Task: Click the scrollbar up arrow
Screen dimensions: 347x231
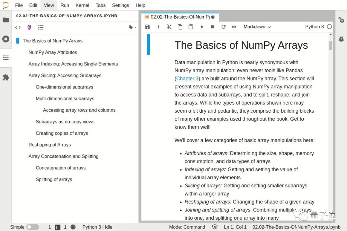Action: pyautogui.click(x=331, y=34)
